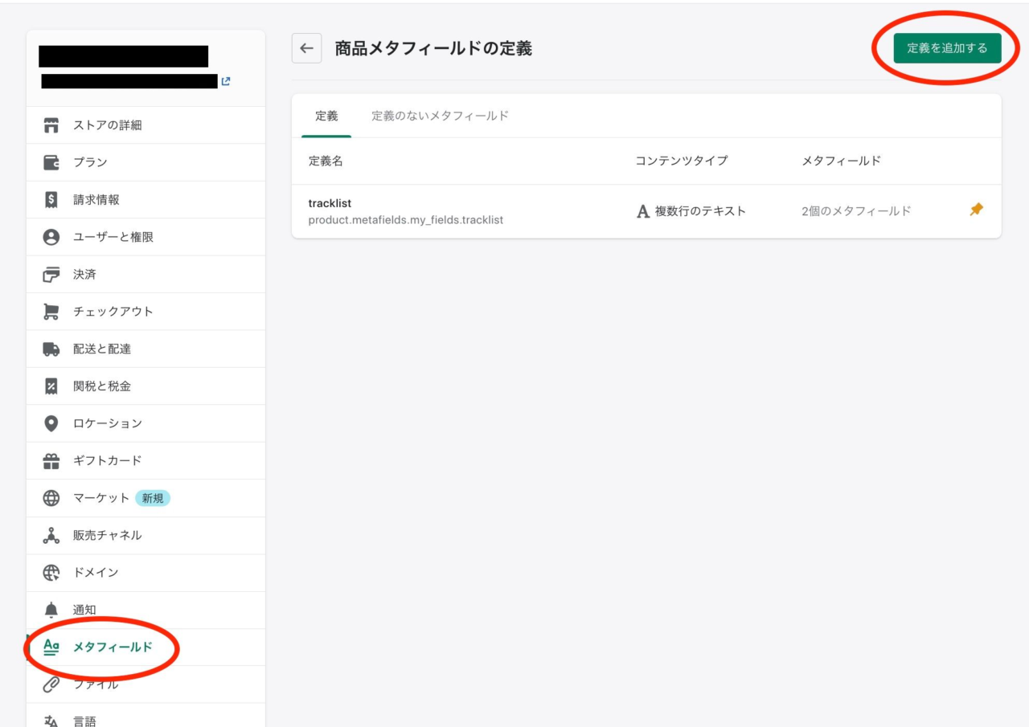
Task: Click the プラン wallet icon
Action: click(51, 162)
